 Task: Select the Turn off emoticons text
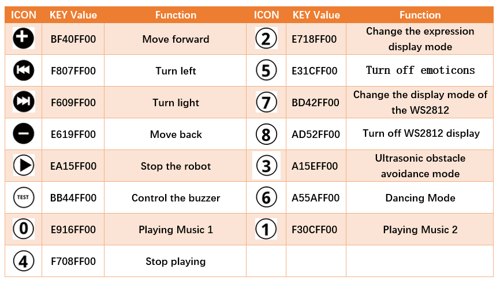[420, 70]
